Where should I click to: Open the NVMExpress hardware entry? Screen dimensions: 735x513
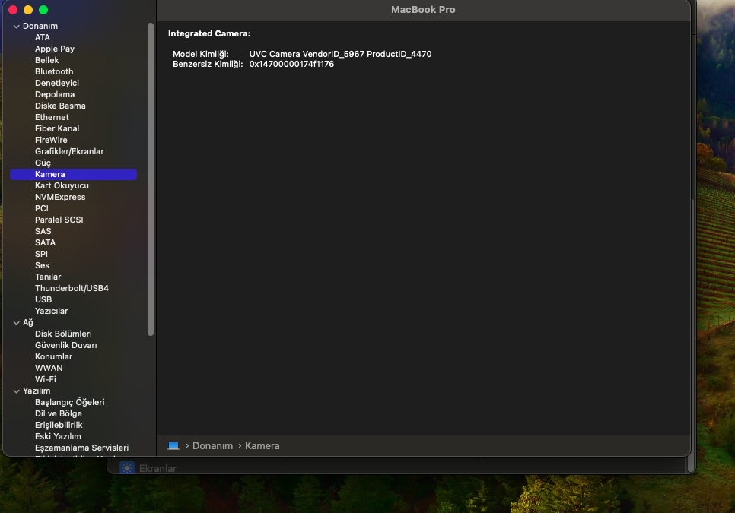tap(60, 197)
